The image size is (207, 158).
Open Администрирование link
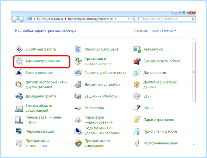pyautogui.click(x=43, y=61)
